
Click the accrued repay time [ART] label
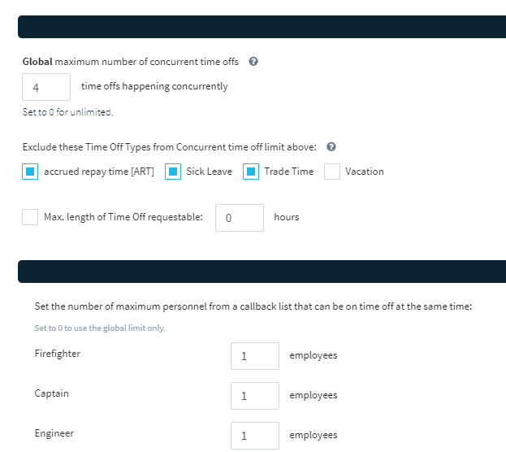[99, 172]
